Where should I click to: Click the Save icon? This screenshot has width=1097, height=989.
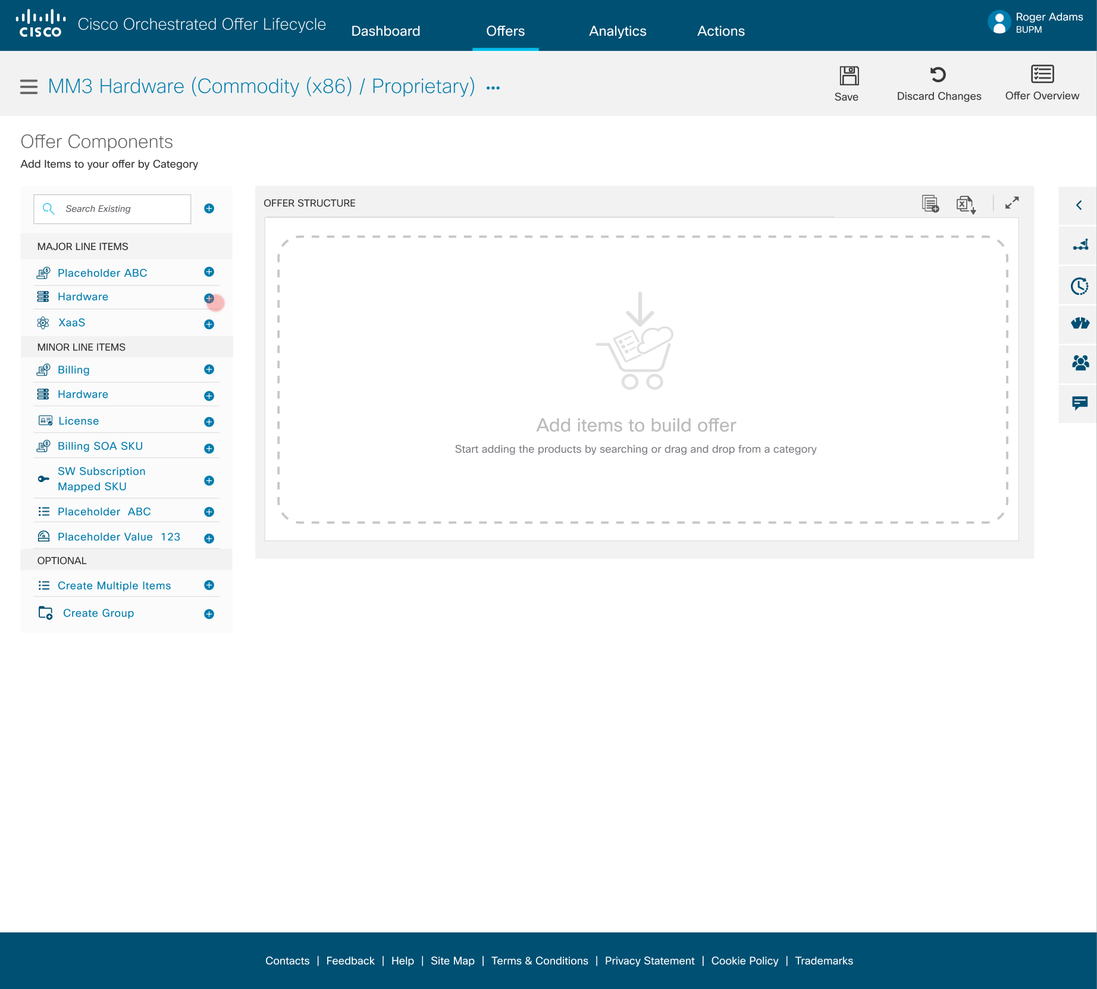tap(848, 76)
